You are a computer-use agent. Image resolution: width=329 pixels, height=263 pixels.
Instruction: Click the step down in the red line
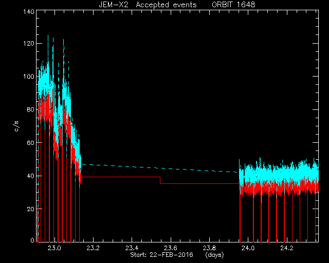[160, 180]
